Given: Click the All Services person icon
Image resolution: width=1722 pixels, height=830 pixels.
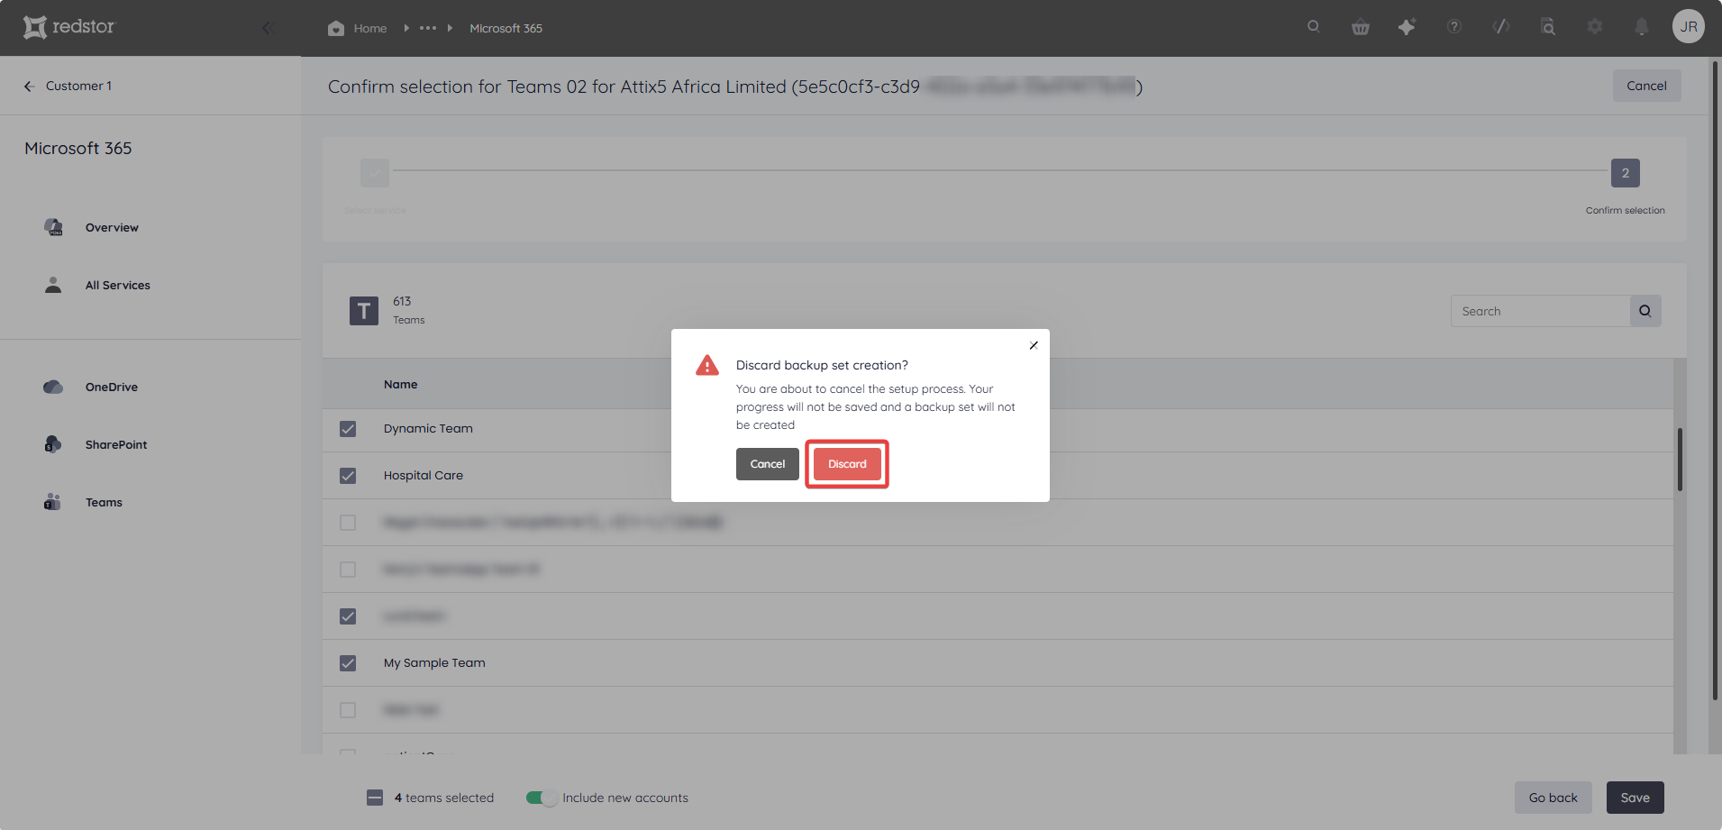Looking at the screenshot, I should (x=53, y=285).
